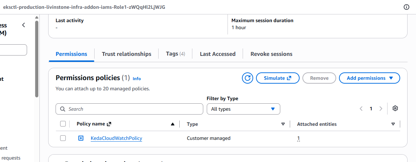This screenshot has height=162, width=416.
Task: Click the Remove button
Action: [319, 78]
